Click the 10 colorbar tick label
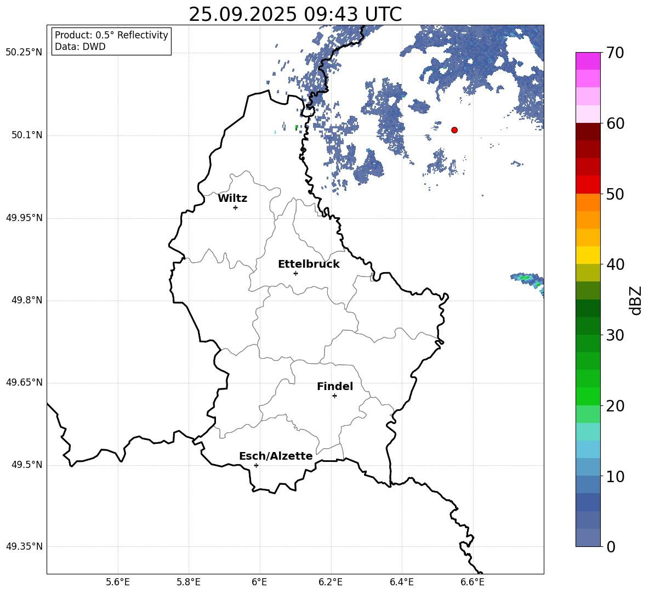 tap(615, 477)
